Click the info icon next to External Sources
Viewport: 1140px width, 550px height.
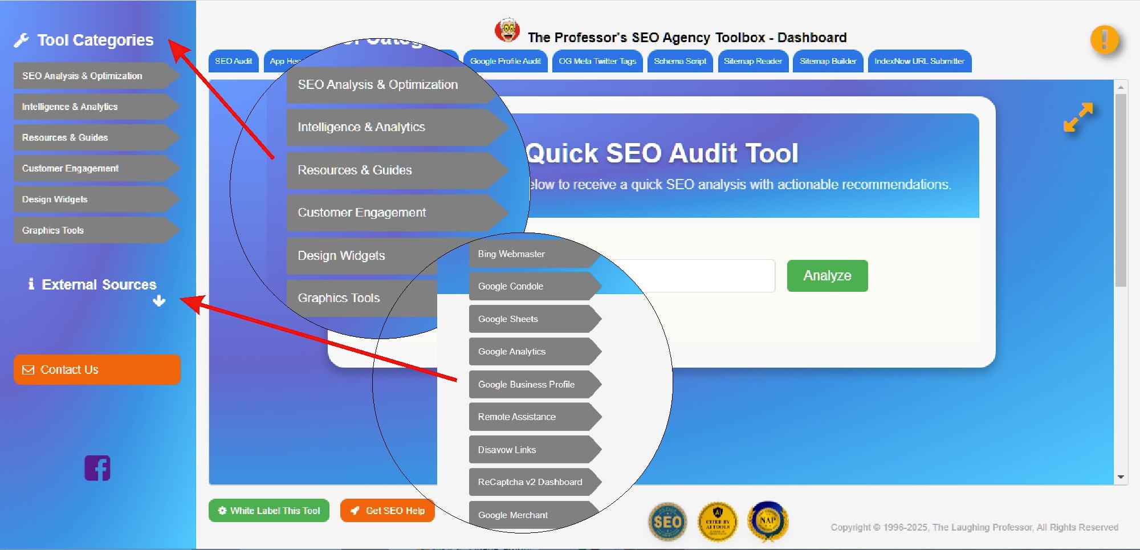(x=31, y=283)
